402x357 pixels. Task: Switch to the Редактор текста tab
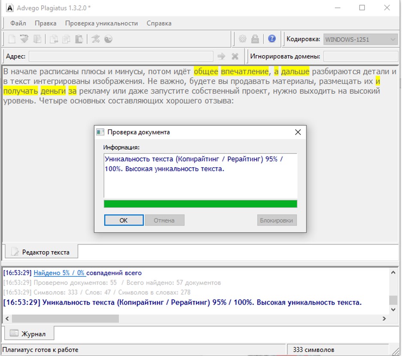coord(42,252)
